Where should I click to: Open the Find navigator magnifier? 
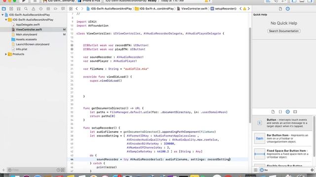point(26,9)
